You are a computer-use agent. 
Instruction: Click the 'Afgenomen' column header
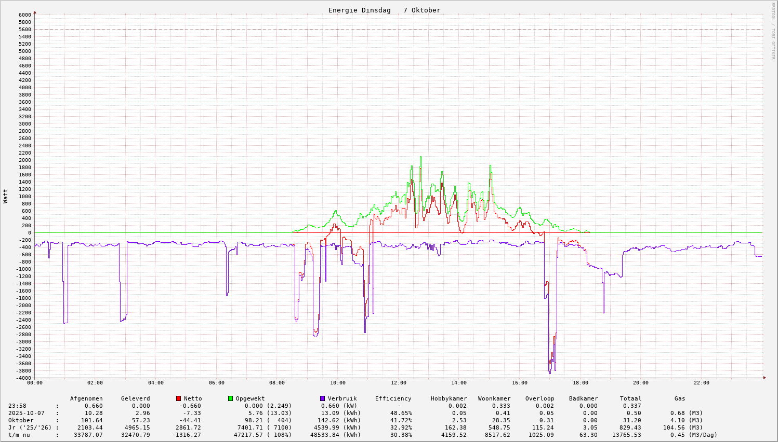[x=86, y=398]
